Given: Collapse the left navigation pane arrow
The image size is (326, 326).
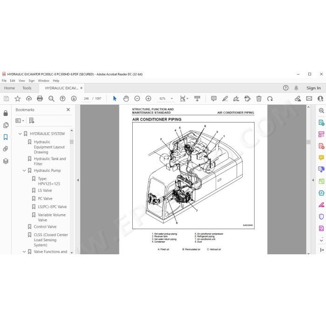Looking at the screenshot, I should tap(78, 180).
